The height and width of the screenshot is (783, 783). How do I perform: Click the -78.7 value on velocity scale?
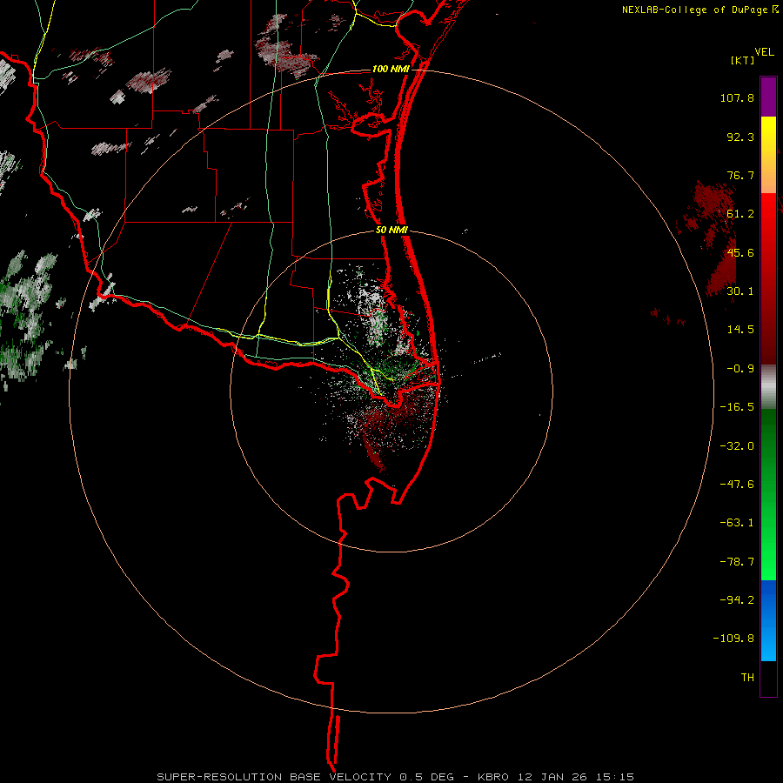(737, 562)
